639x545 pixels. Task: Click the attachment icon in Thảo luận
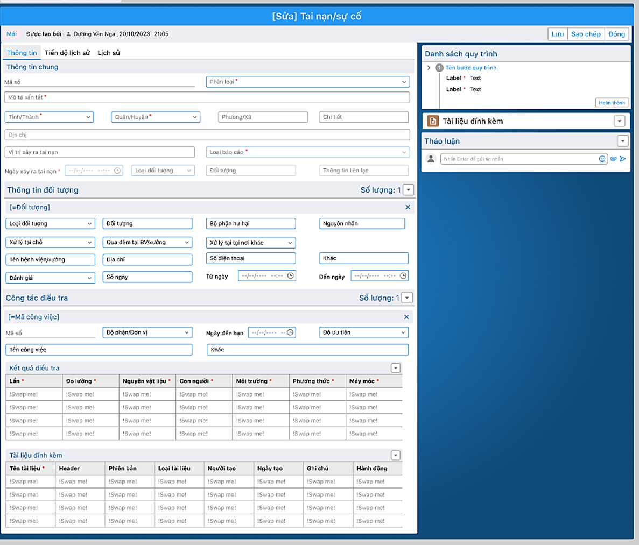coord(613,159)
